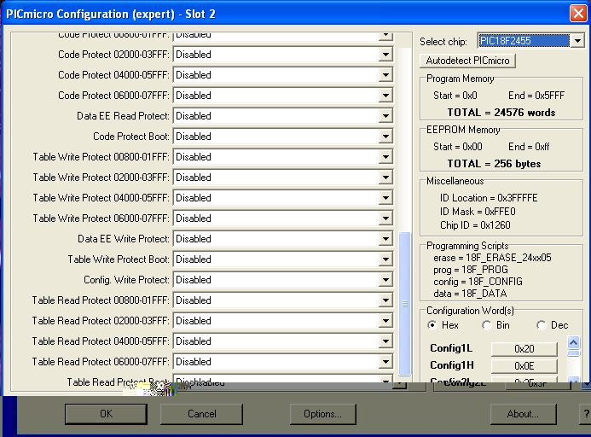Viewport: 591px width, 437px height.
Task: Open Table Read Protect 04000-05FFF dropdown
Action: [x=385, y=341]
